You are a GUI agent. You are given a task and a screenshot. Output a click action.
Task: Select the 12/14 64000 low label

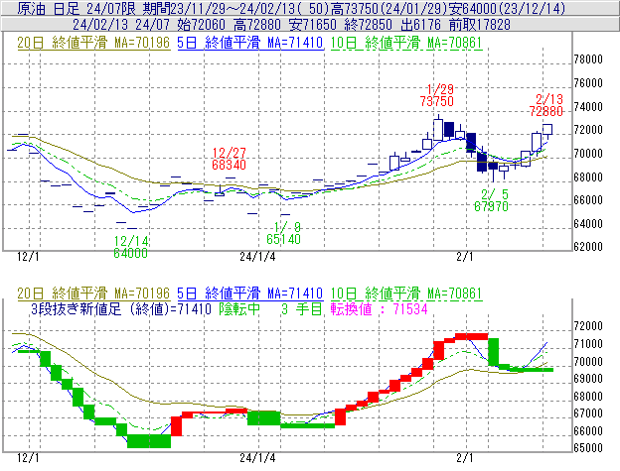131,247
